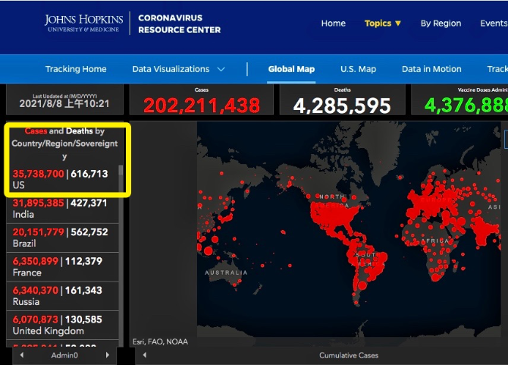The image size is (508, 365).
Task: Switch to the U.S. Map tab
Action: point(358,69)
